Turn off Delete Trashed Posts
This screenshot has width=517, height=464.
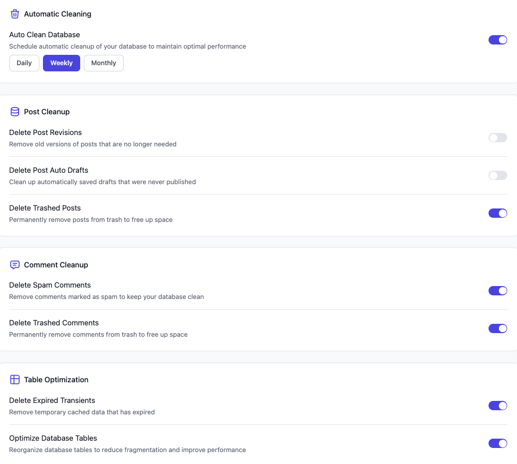[497, 213]
